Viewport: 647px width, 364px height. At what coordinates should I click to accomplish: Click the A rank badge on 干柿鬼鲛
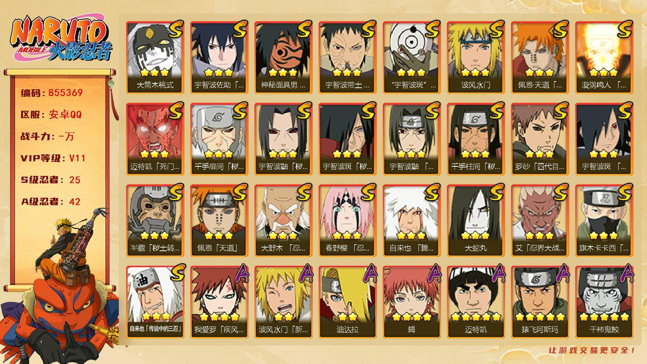tap(625, 274)
